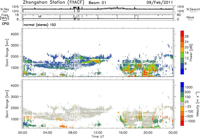This screenshot has height=138, width=200.
Task: Click Slant Range label of velocity panel
Action: click(x=7, y=104)
